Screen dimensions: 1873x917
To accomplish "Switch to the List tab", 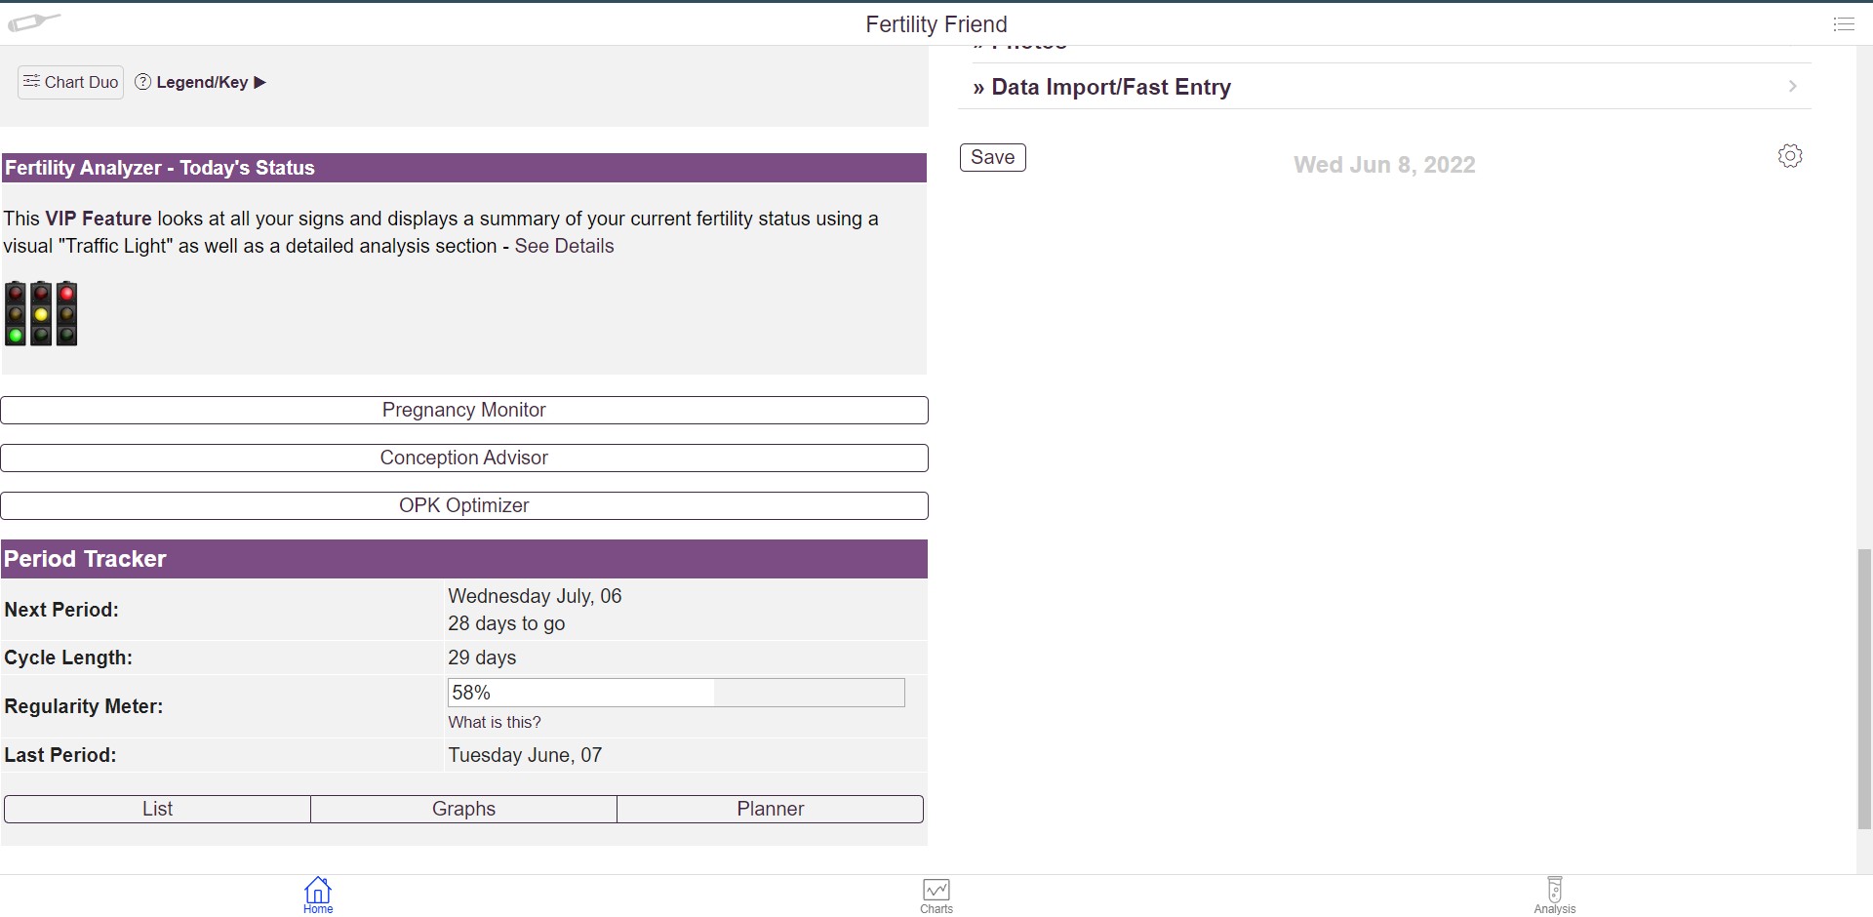I will (x=157, y=809).
